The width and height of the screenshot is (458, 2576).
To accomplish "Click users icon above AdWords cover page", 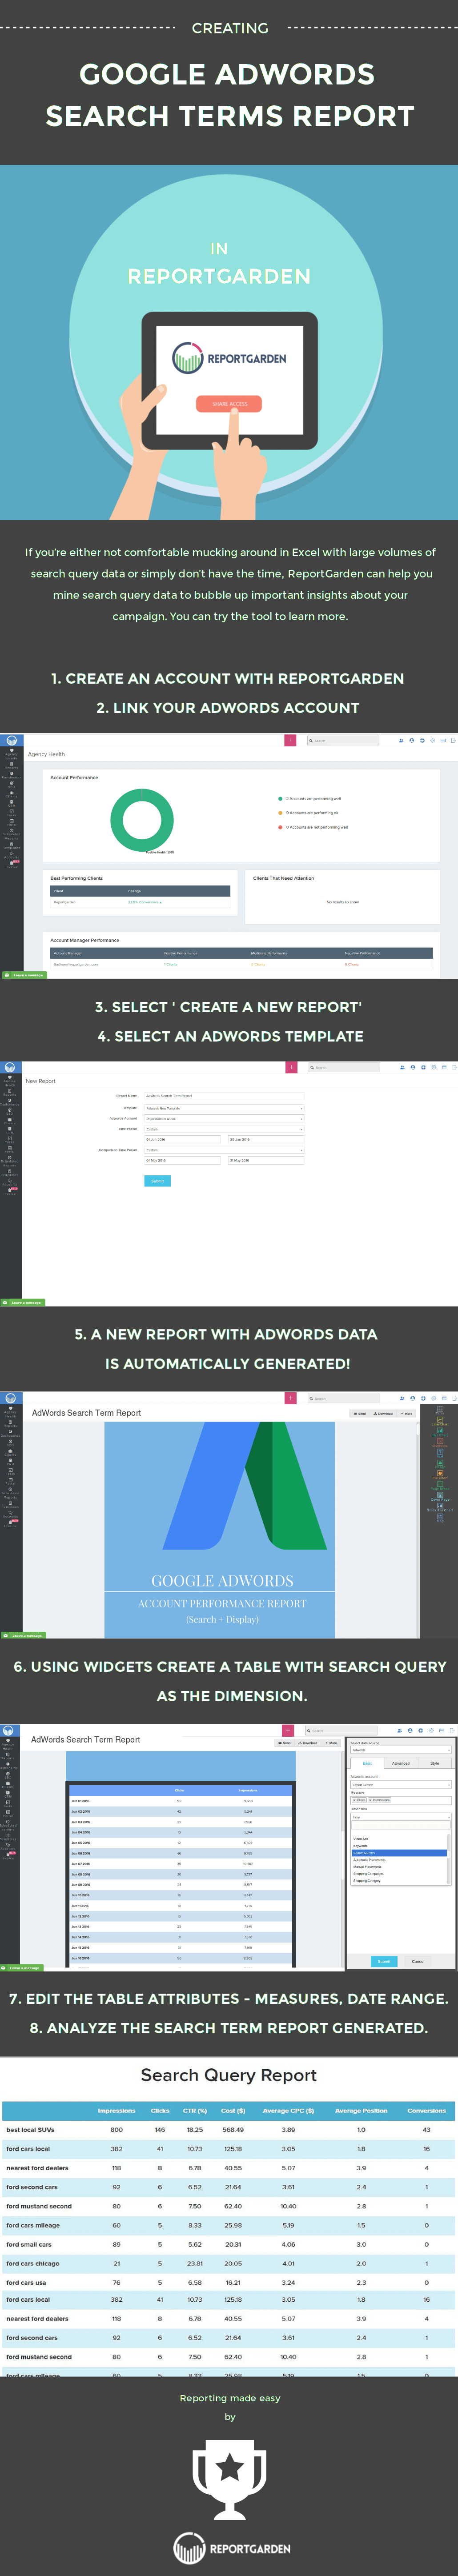I will [402, 1399].
